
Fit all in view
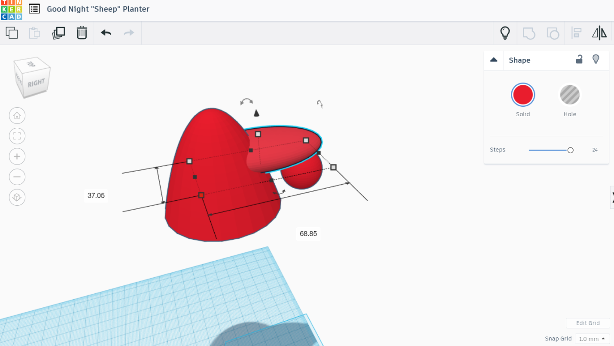click(x=17, y=136)
